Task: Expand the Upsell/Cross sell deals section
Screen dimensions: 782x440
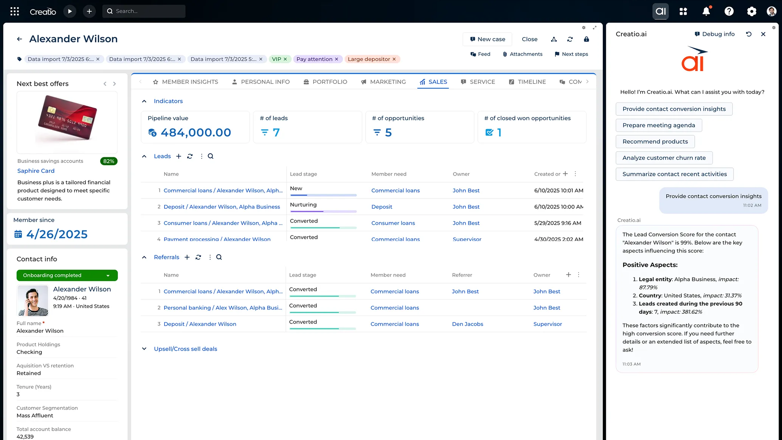Action: click(x=144, y=349)
